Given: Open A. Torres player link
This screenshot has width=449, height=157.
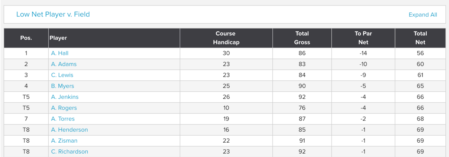Looking at the screenshot, I should click(63, 119).
